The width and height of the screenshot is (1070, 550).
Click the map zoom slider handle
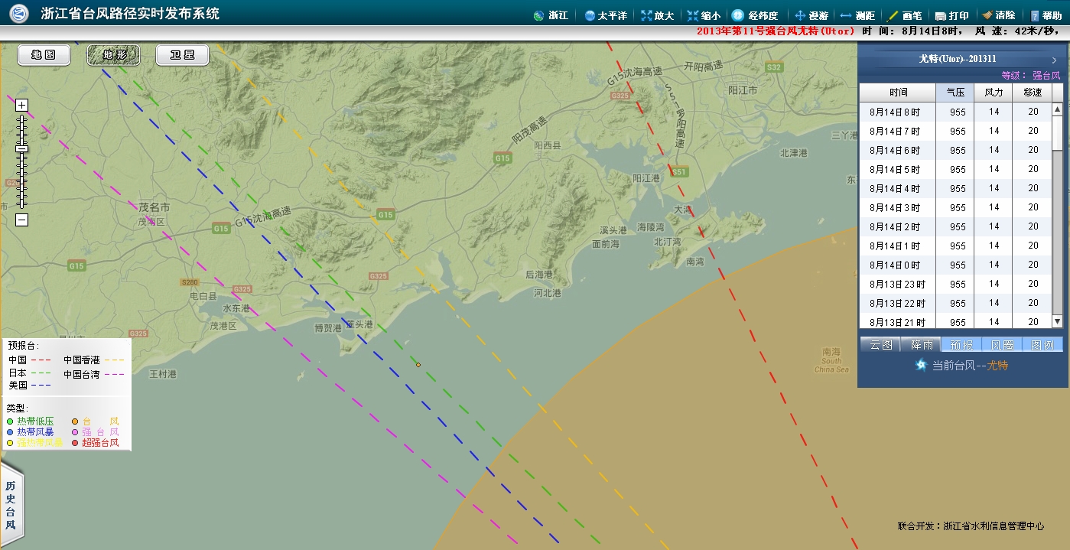pos(21,148)
